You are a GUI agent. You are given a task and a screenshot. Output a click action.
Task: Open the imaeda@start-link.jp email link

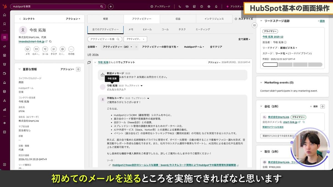[31, 42]
